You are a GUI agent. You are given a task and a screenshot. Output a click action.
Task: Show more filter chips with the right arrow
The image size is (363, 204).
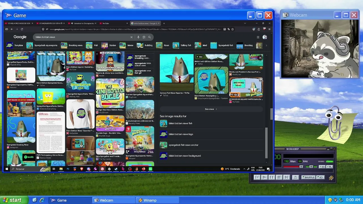pyautogui.click(x=266, y=45)
